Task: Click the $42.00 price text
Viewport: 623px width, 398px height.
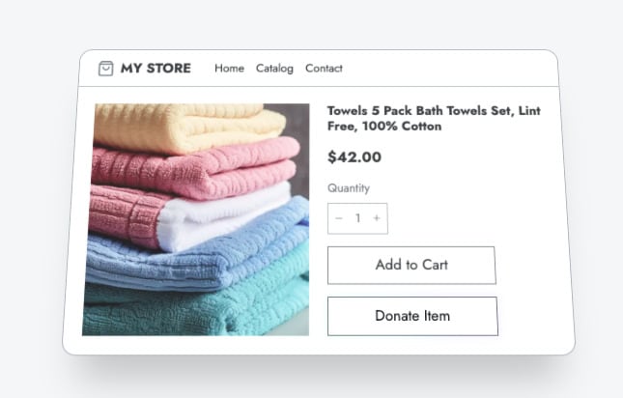Action: click(x=354, y=157)
